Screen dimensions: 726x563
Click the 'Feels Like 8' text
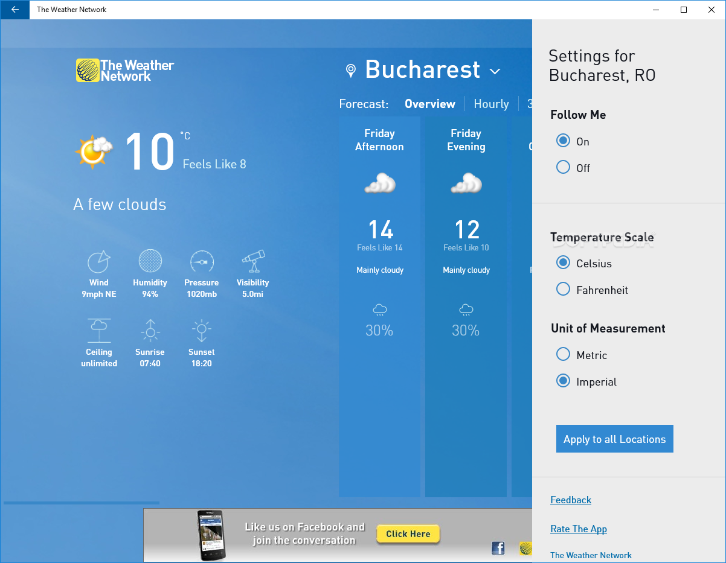click(214, 164)
